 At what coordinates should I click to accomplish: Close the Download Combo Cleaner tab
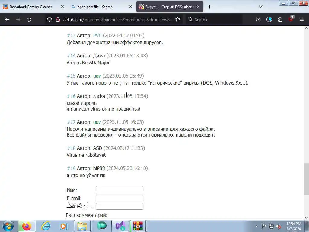coord(62,7)
